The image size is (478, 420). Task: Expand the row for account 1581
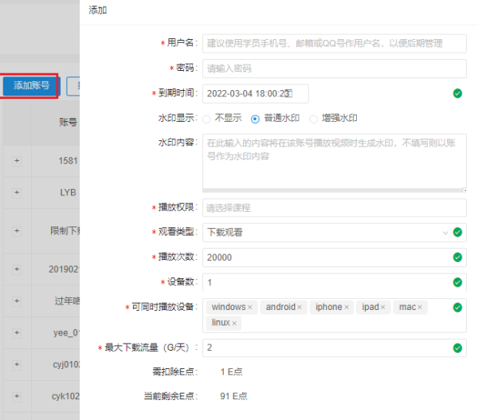pos(17,160)
